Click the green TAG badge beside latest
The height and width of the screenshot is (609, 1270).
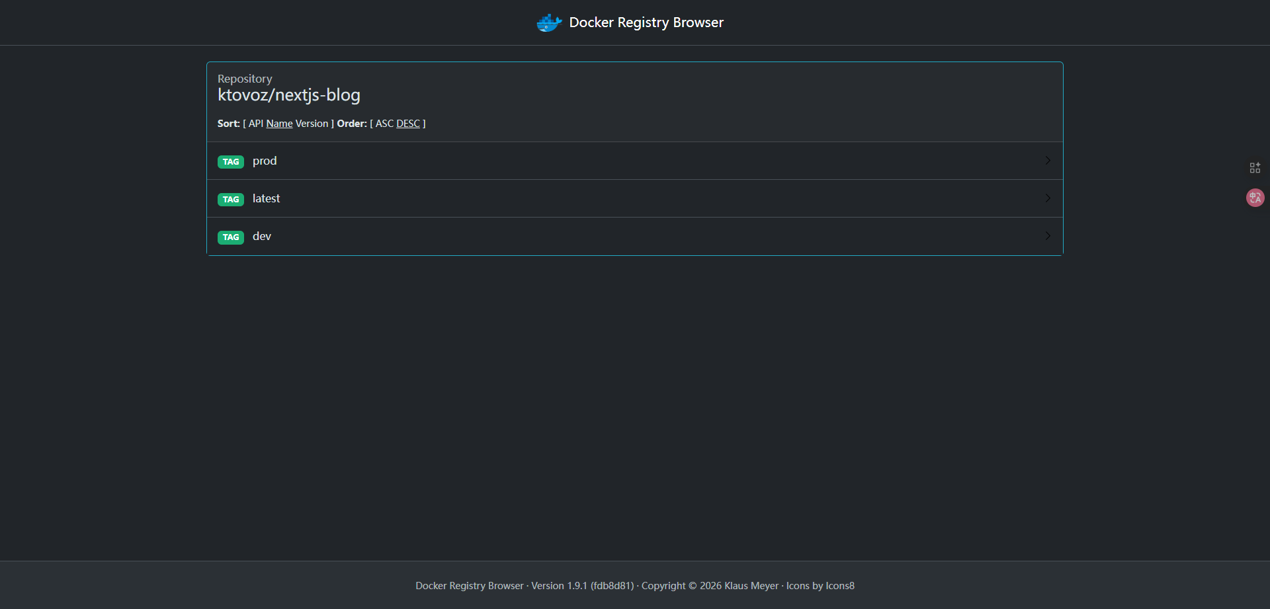click(x=231, y=200)
